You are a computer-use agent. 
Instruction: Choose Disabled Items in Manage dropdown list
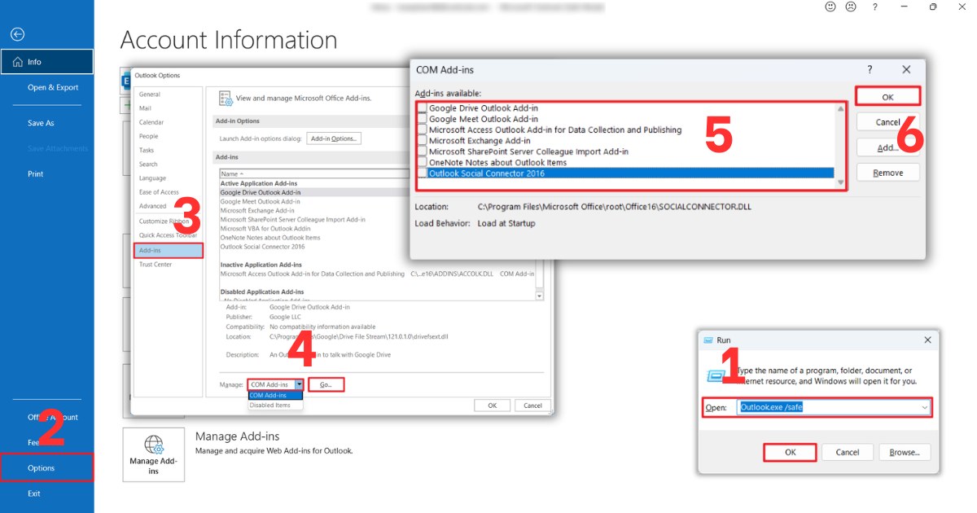point(275,405)
